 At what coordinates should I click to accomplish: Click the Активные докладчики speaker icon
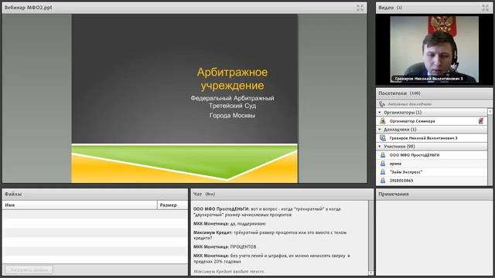pyautogui.click(x=382, y=103)
